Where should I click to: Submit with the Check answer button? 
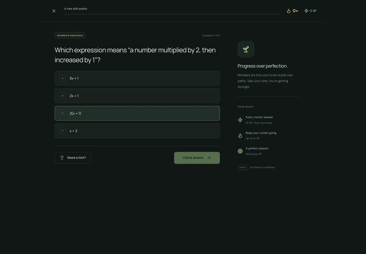click(x=197, y=158)
